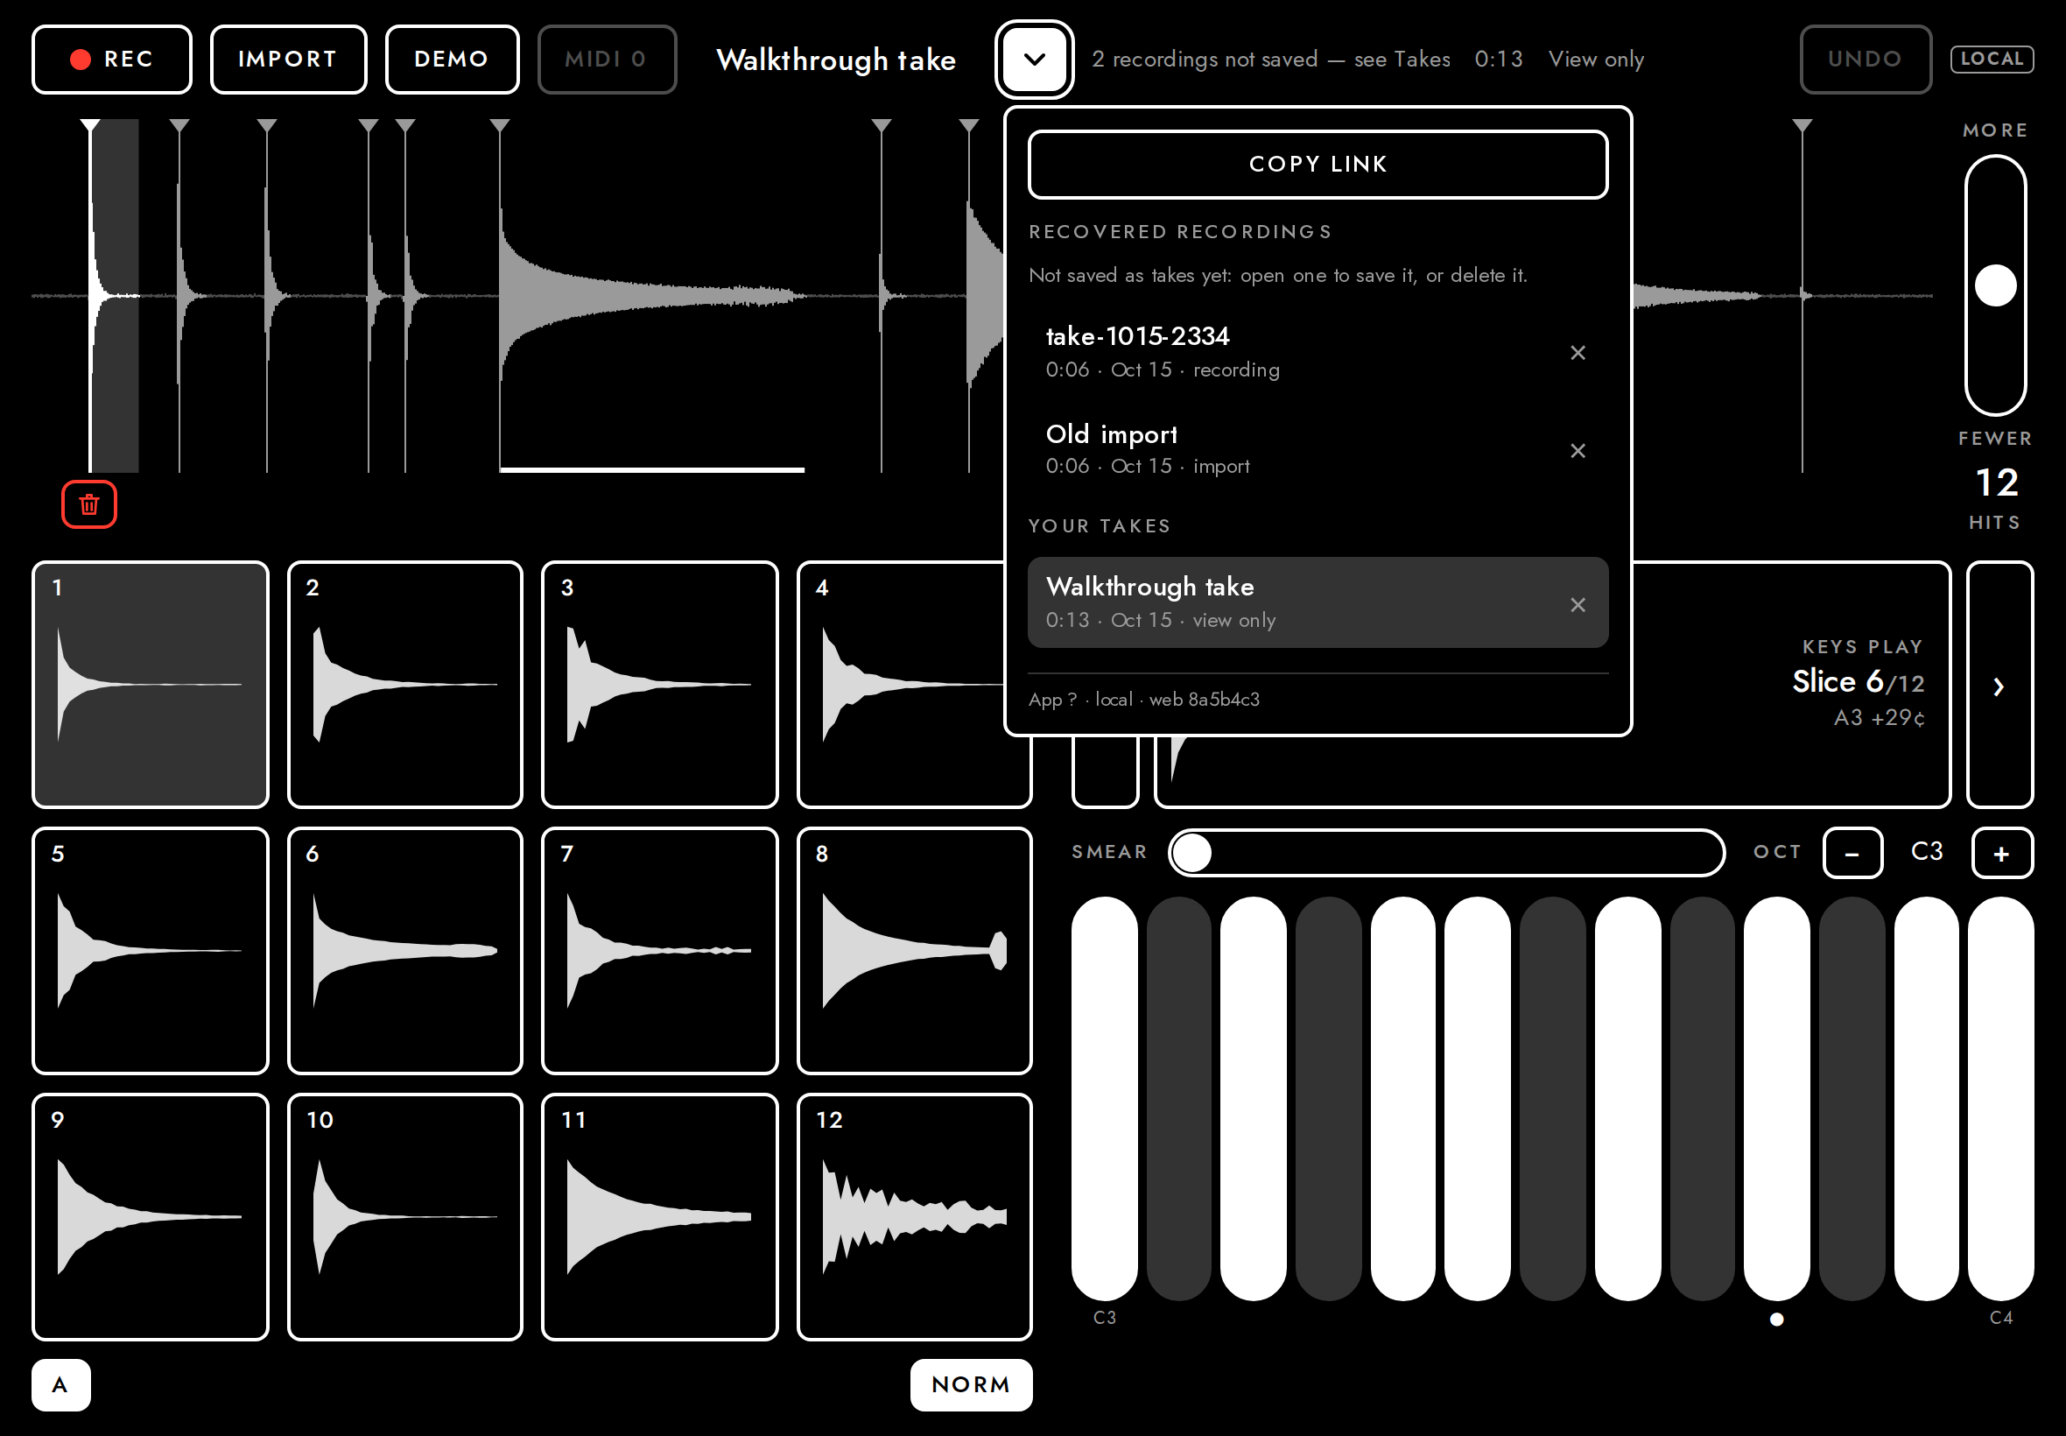Toggle the A bank button
This screenshot has width=2066, height=1436.
click(x=61, y=1384)
